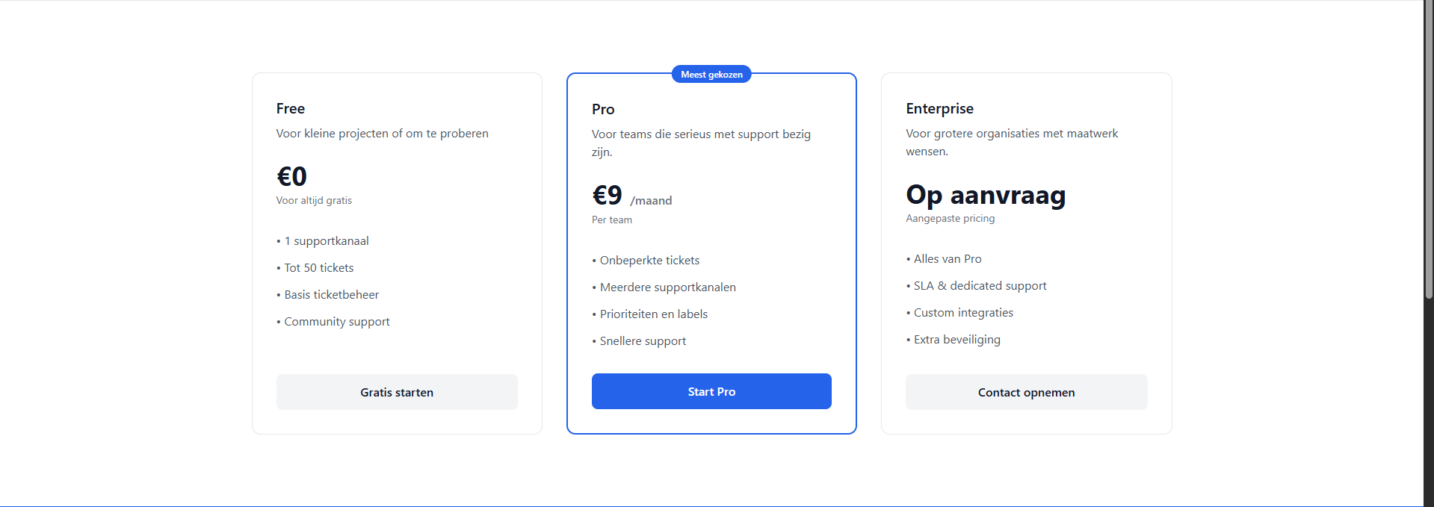The height and width of the screenshot is (507, 1434).
Task: Click the Op aanvraag price heading
Action: pyautogui.click(x=986, y=195)
